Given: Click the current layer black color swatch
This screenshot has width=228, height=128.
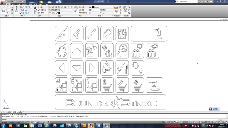Looking at the screenshot, I should click(x=59, y=13).
